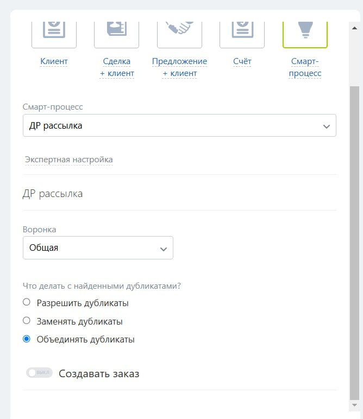Click the Сделка + клиент label
This screenshot has height=419, width=363.
[116, 67]
